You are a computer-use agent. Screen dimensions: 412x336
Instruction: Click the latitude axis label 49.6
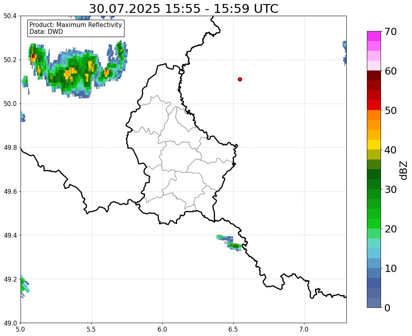point(10,192)
